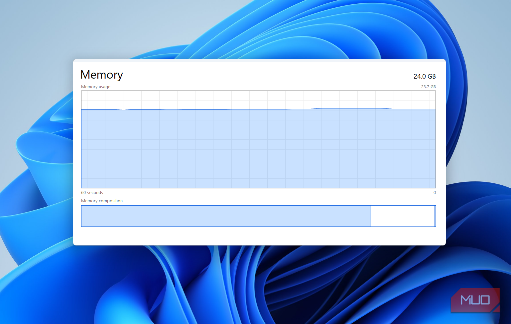Viewport: 511px width, 324px height.
Task: Click the Memory heading
Action: point(102,75)
